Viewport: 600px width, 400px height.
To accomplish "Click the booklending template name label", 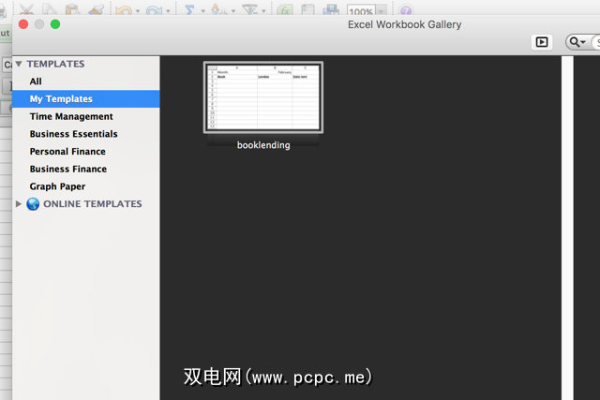I will pyautogui.click(x=263, y=145).
